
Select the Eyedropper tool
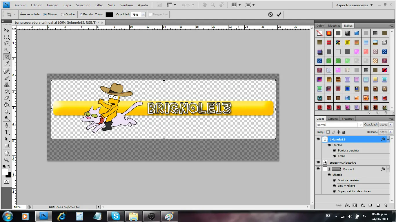tap(6, 64)
